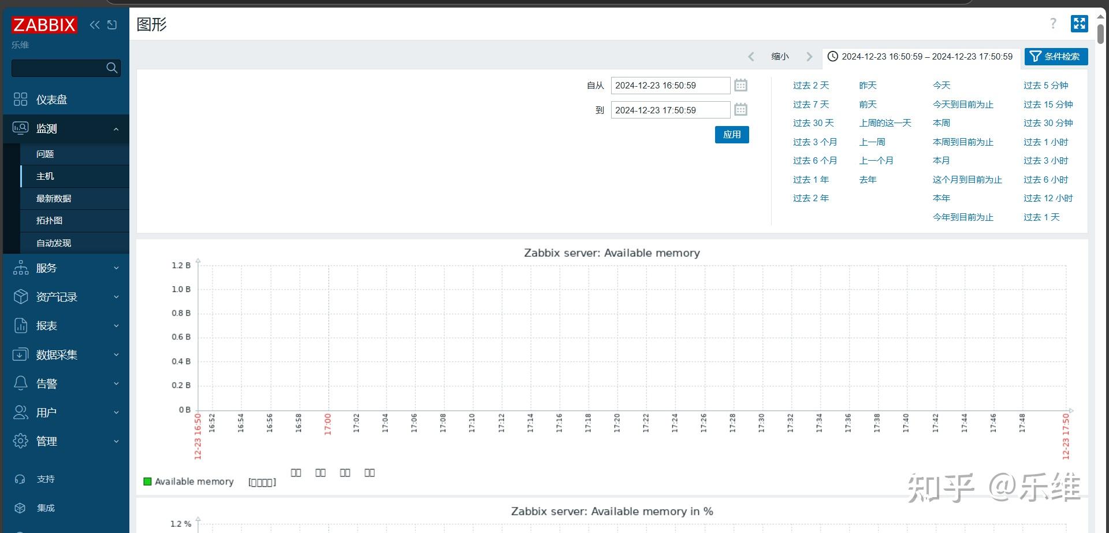This screenshot has height=533, width=1109.
Task: Open the 仪表盘 dashboard via its grid icon
Action: 21,99
